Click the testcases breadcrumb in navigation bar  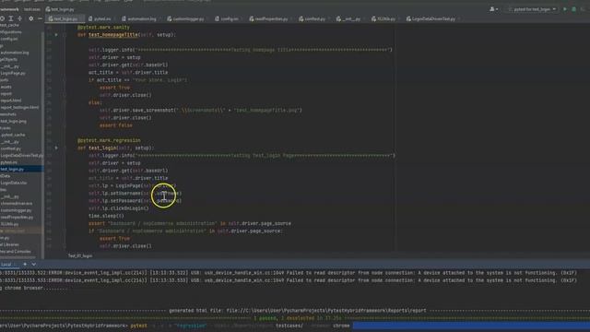32,9
